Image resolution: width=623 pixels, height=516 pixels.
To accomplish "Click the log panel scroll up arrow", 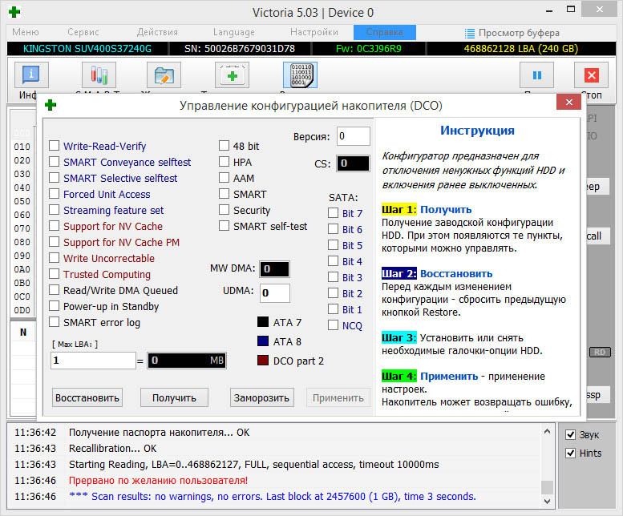I will (547, 431).
